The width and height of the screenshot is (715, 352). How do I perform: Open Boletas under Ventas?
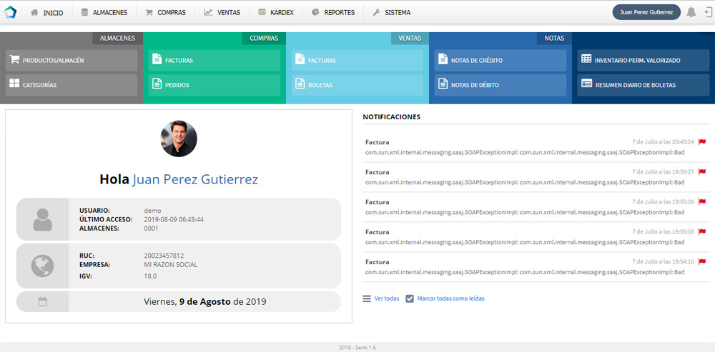357,85
